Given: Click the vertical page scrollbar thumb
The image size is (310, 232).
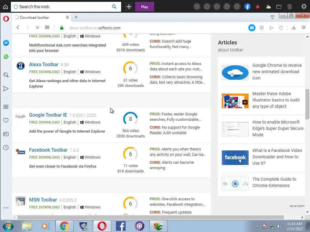Looking at the screenshot, I should (x=307, y=104).
